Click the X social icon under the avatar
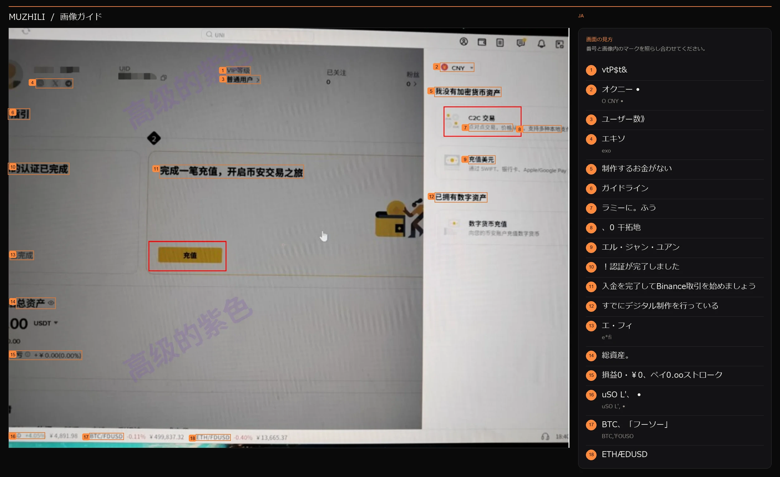 55,83
